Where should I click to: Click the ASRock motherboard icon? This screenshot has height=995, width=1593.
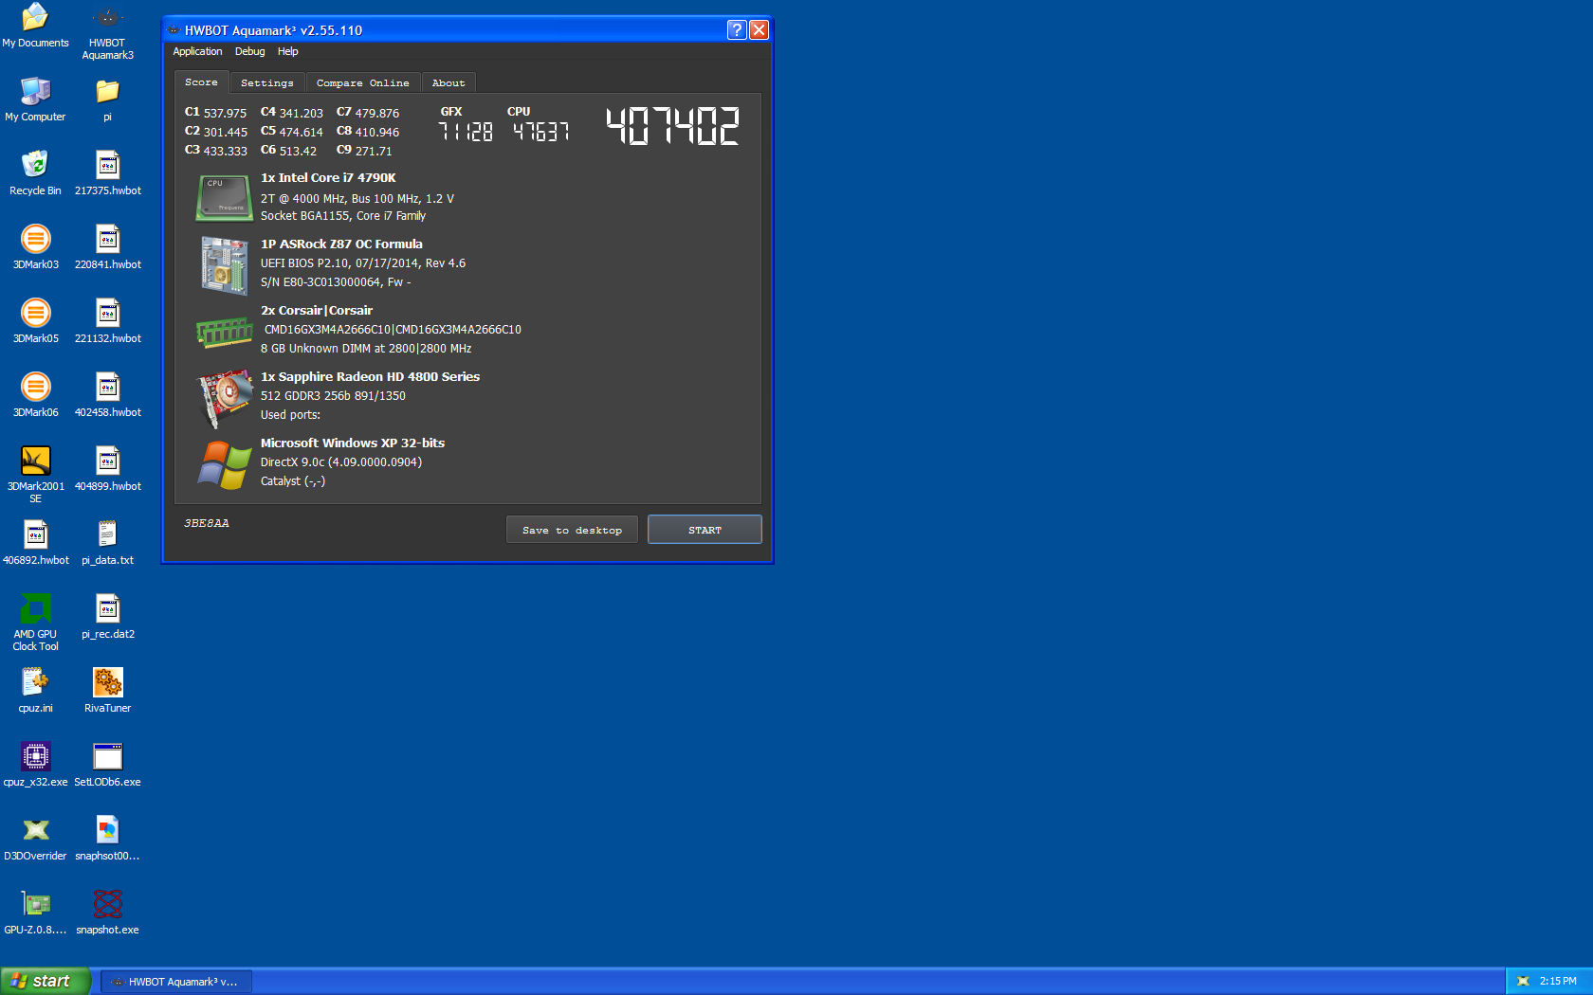pos(224,264)
